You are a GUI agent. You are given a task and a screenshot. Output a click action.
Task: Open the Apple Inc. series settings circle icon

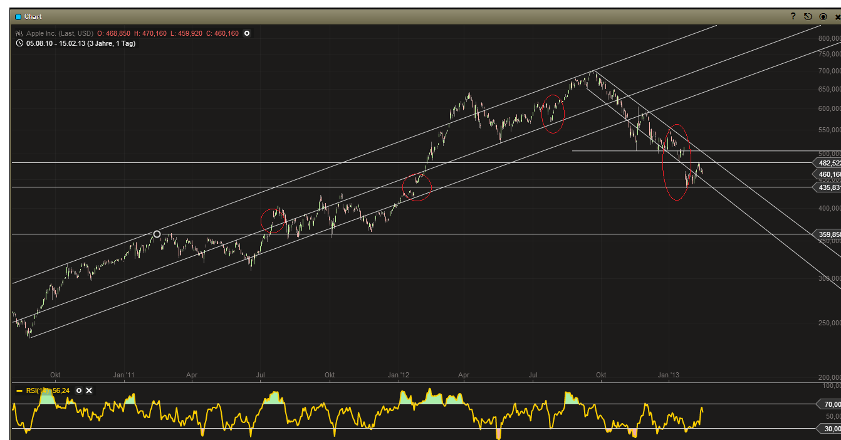pyautogui.click(x=247, y=33)
